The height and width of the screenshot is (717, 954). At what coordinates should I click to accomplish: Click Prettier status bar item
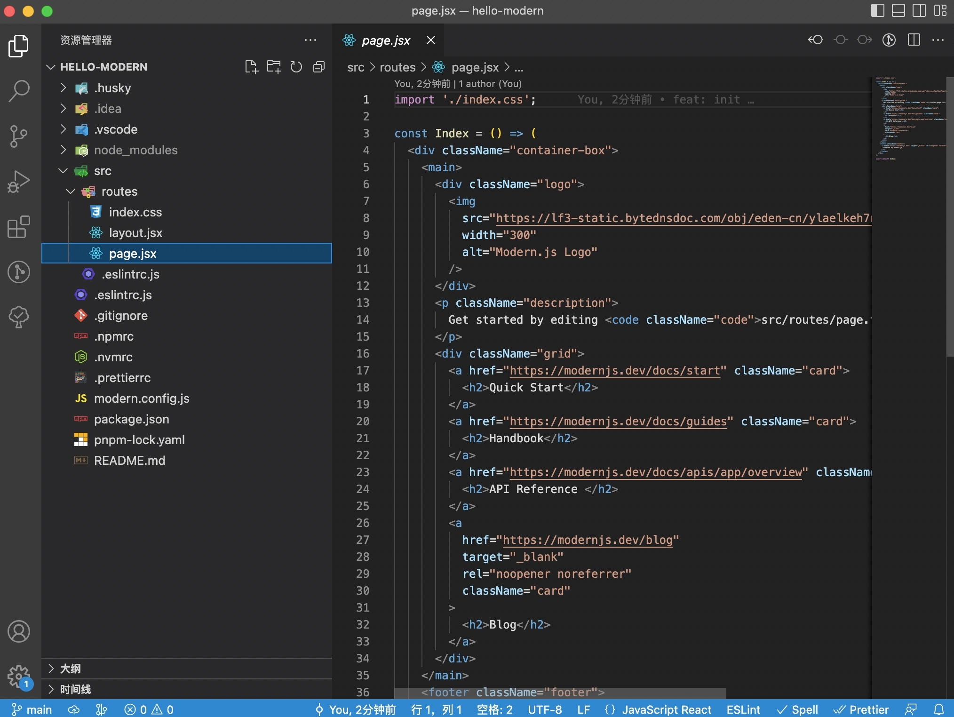(x=861, y=709)
